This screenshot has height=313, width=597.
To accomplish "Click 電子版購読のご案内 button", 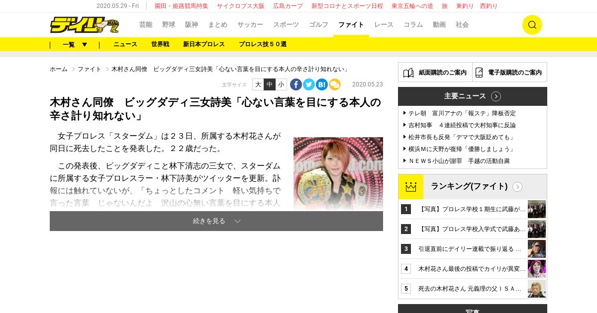I will point(510,72).
